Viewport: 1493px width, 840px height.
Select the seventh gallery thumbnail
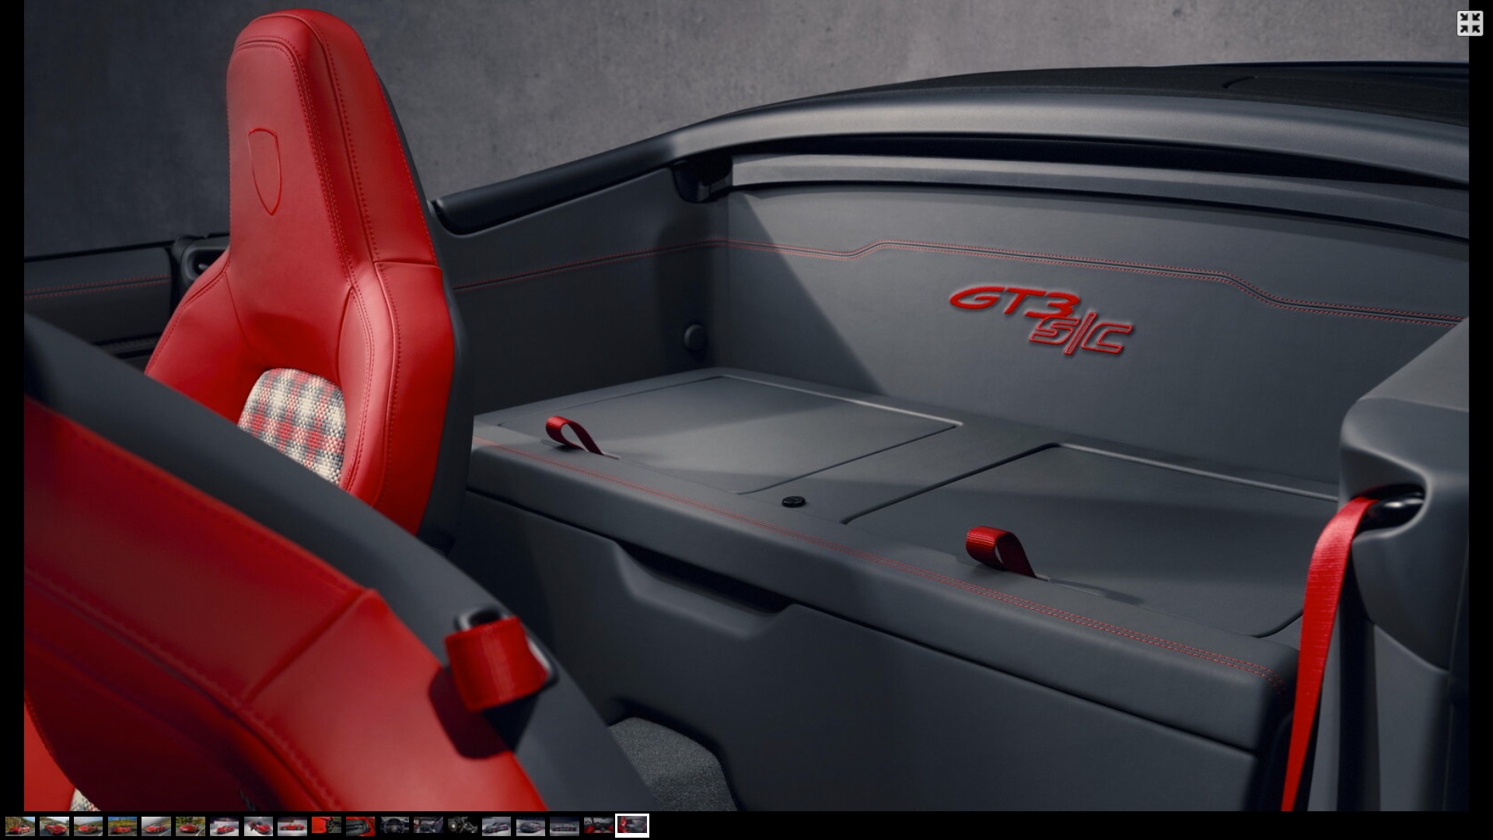224,826
